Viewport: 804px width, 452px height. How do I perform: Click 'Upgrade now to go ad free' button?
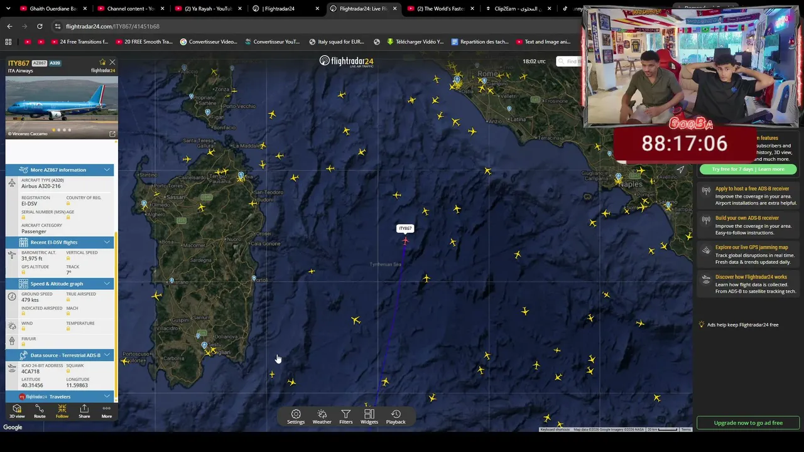748,422
